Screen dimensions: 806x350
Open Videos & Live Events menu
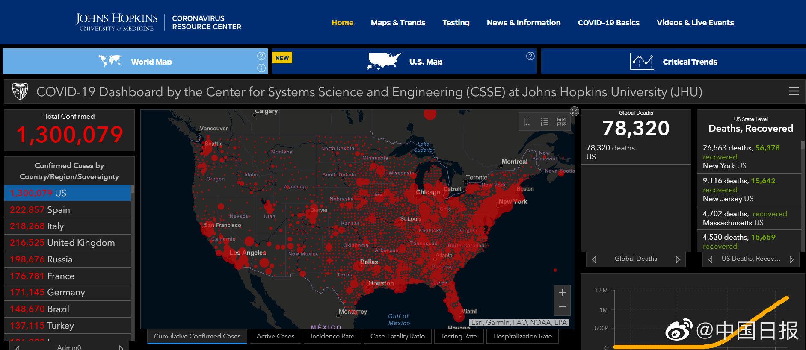tap(695, 23)
